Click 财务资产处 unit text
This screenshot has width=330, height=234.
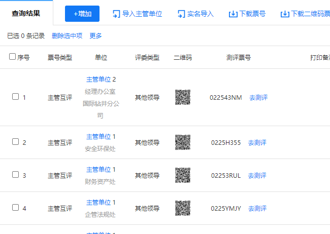tap(100, 182)
